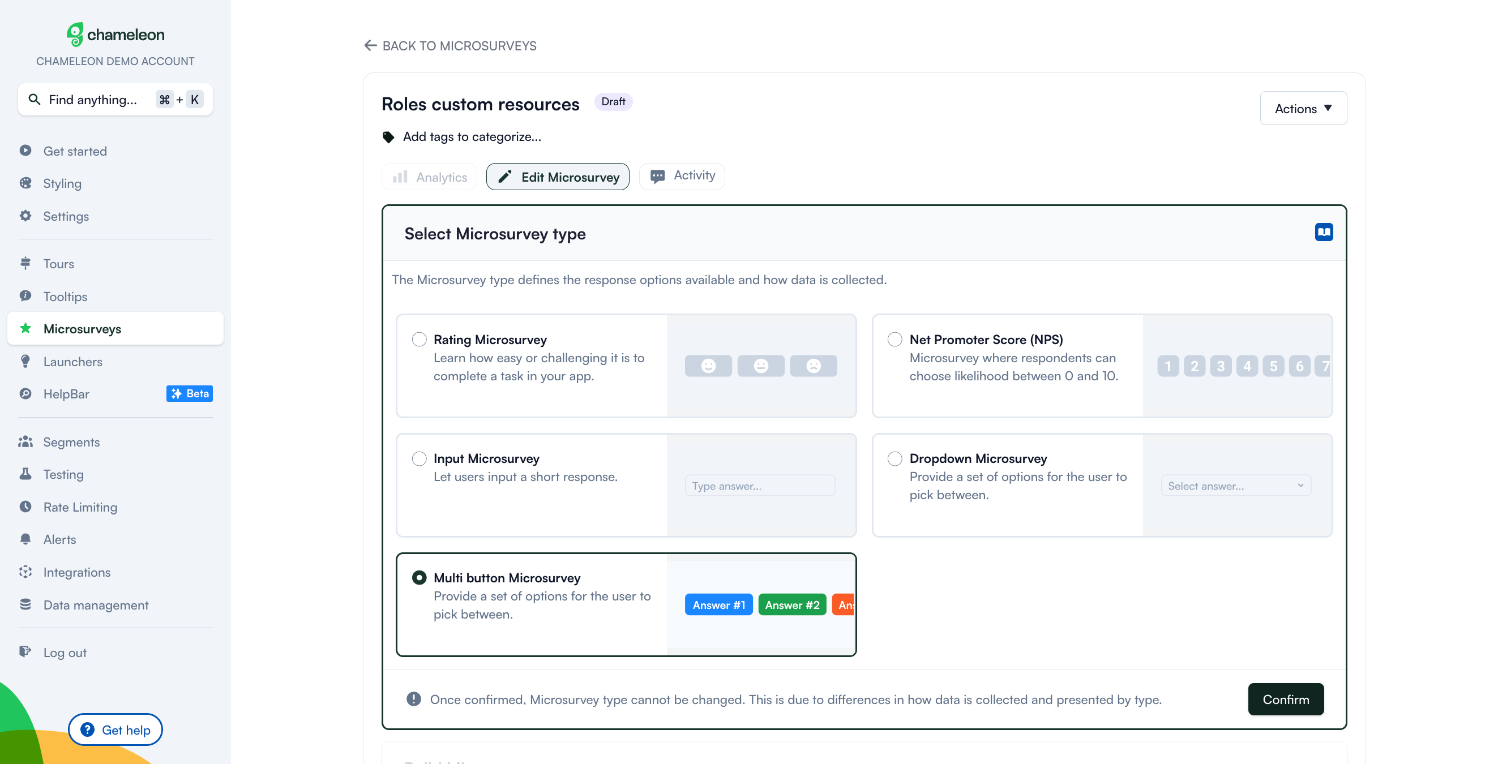
Task: Switch to the Activity tab
Action: click(x=682, y=176)
